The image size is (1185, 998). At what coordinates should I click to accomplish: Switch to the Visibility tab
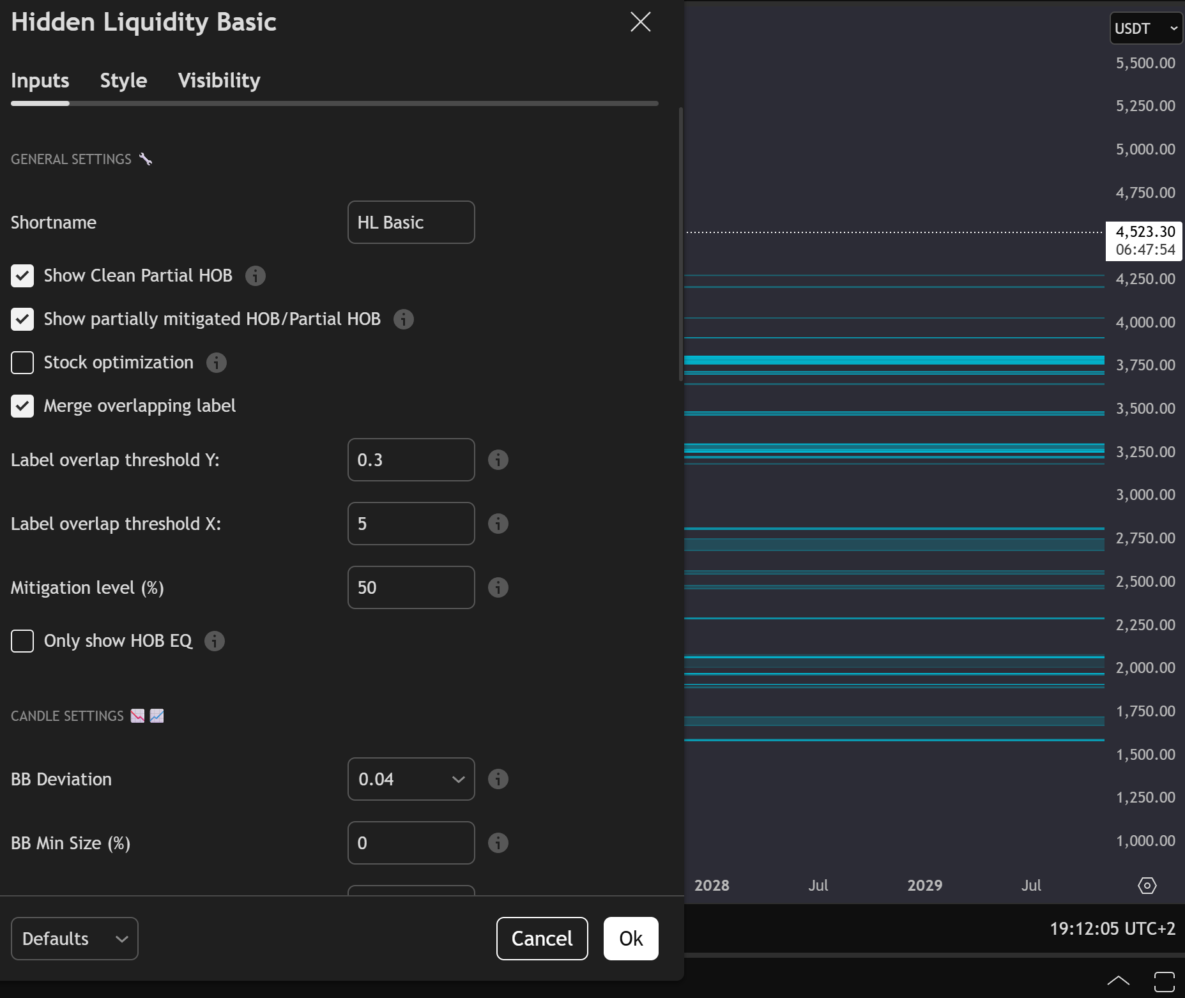click(219, 80)
